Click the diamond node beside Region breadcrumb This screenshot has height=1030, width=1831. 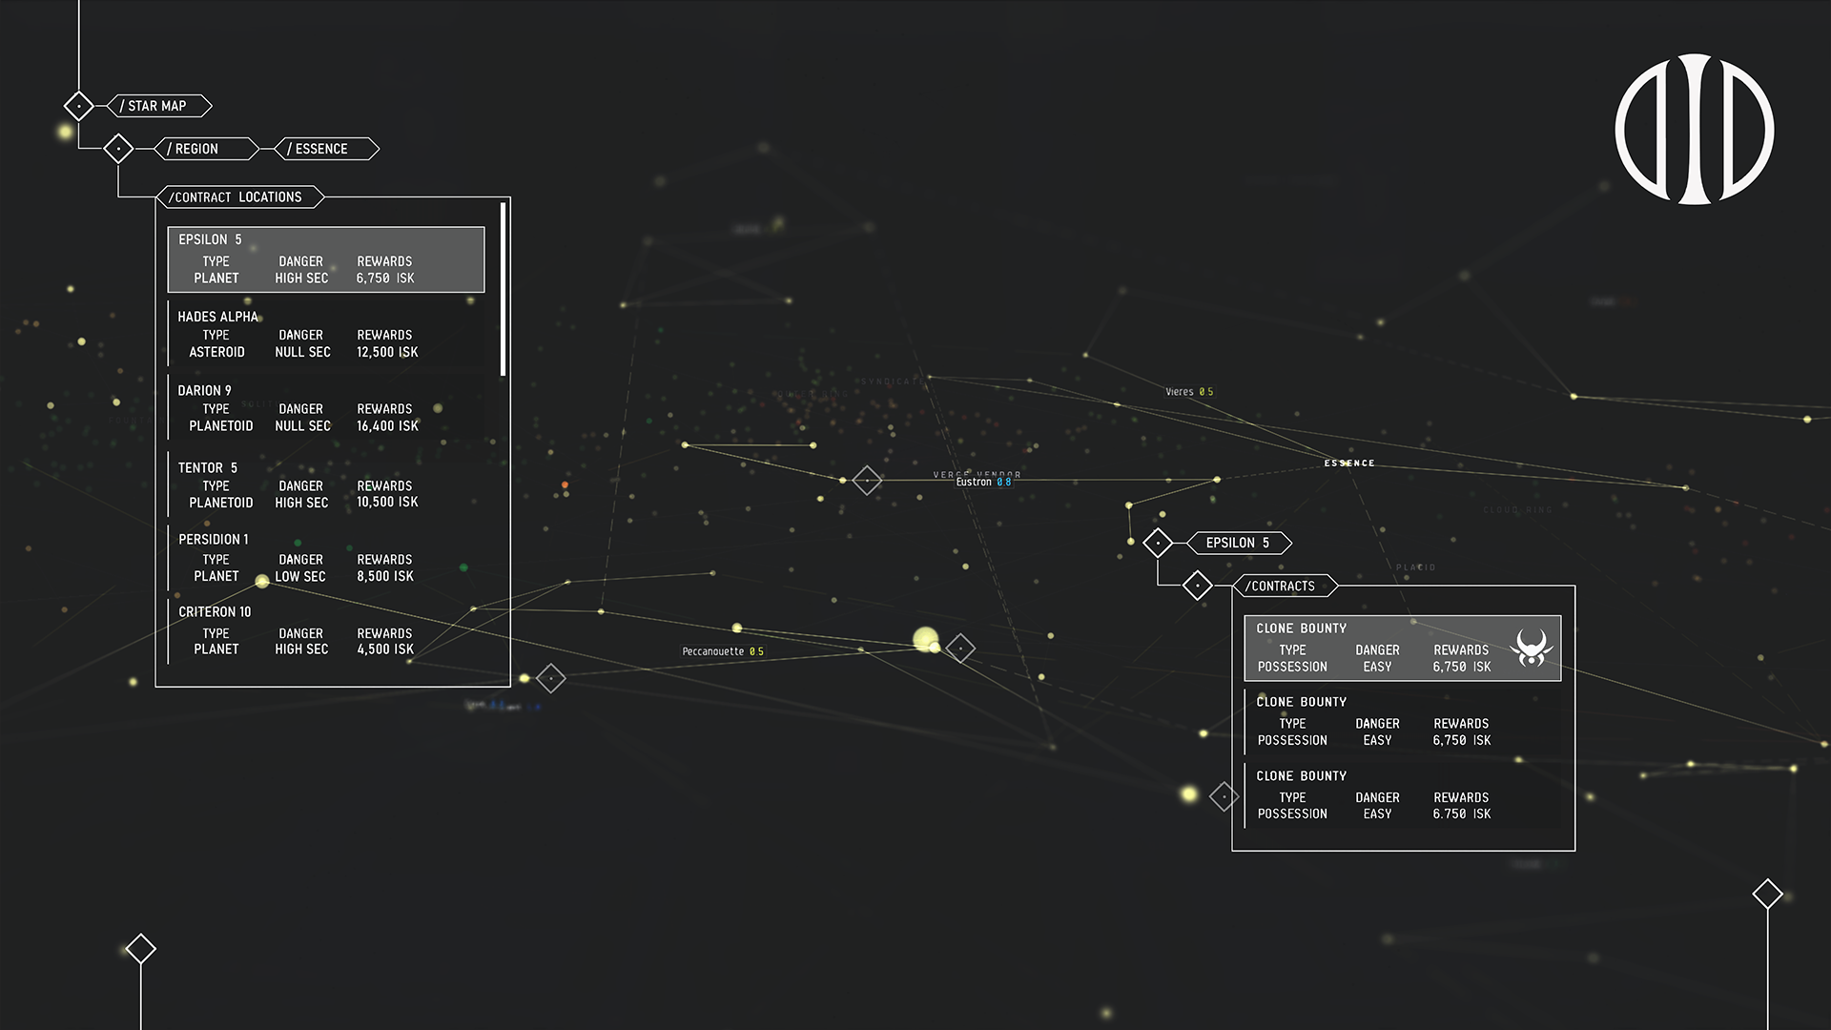tap(118, 149)
